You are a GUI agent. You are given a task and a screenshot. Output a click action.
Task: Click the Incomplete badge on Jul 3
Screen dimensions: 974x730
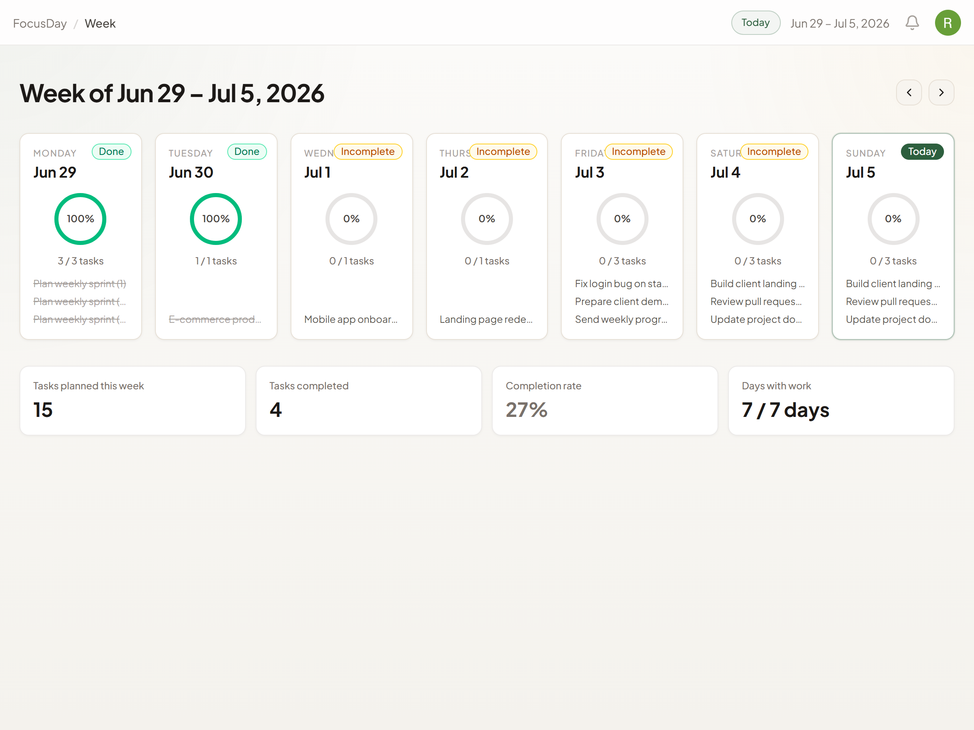[x=638, y=151]
